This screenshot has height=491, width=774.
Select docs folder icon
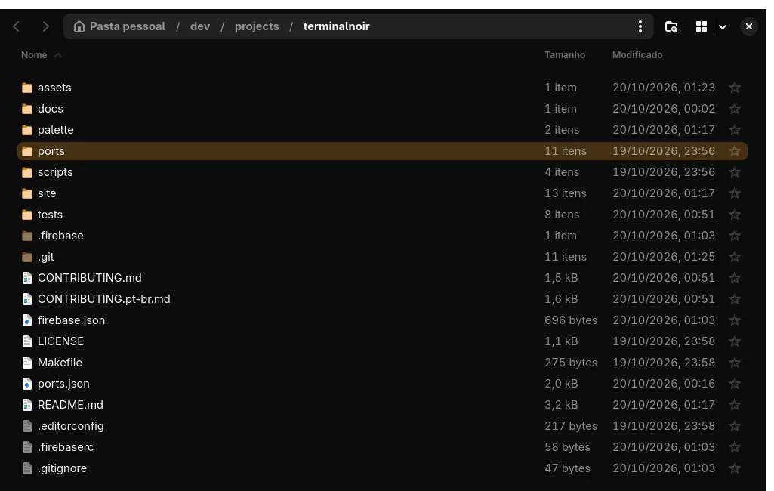[27, 109]
